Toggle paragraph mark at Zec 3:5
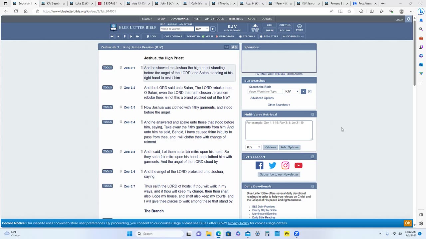This screenshot has width=426, height=239. 141,152
